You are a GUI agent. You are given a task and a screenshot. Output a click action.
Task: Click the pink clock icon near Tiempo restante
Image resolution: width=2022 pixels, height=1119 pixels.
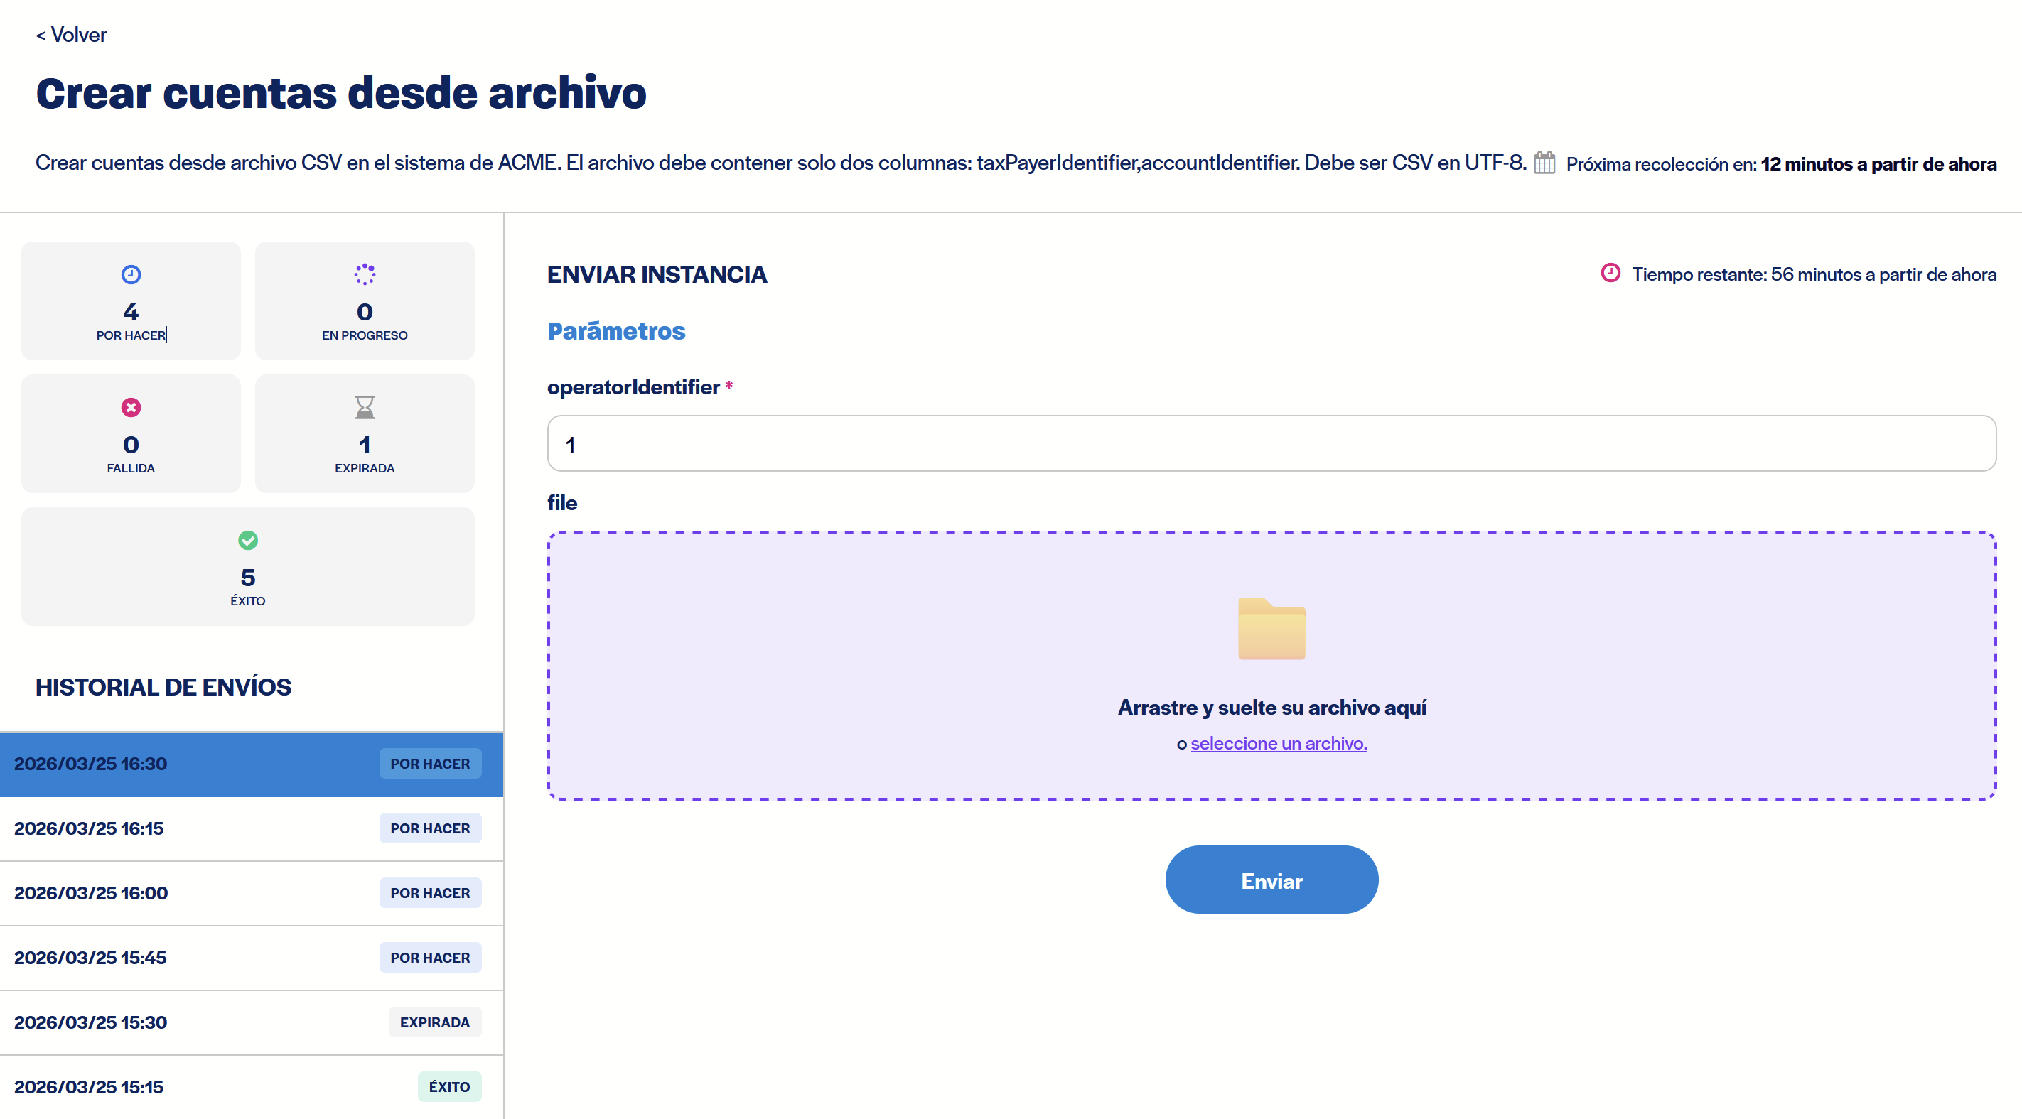1610,272
